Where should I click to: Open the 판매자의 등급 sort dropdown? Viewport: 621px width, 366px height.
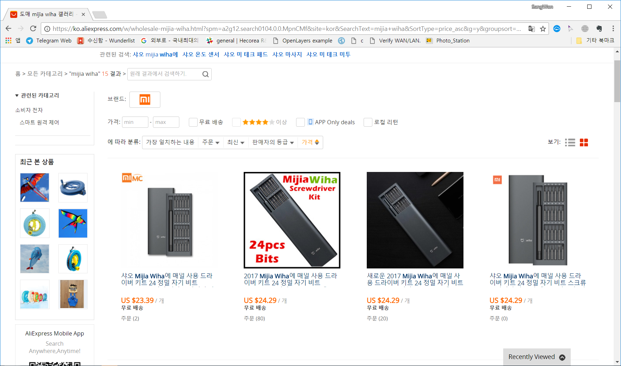273,142
